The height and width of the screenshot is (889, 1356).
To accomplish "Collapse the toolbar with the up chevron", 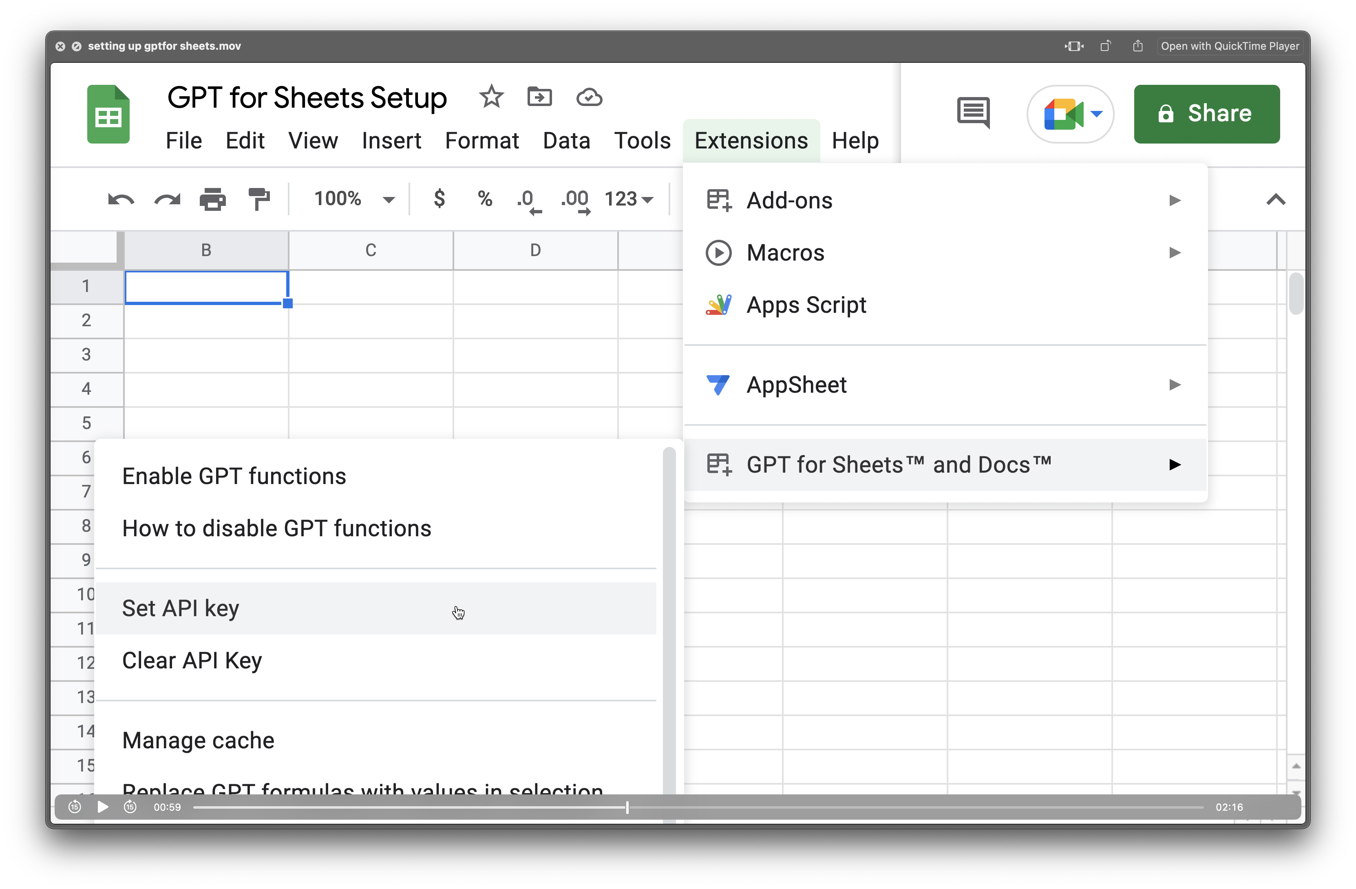I will (x=1276, y=199).
